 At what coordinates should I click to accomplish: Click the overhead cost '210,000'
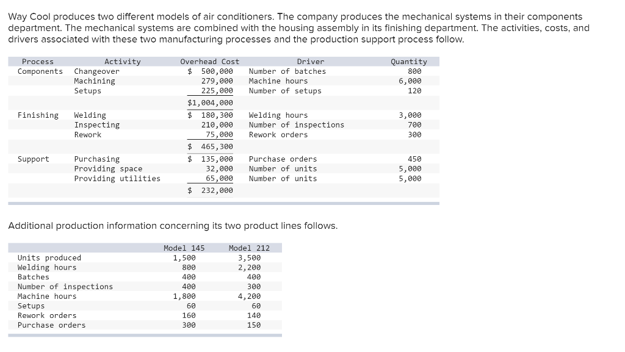tap(217, 125)
